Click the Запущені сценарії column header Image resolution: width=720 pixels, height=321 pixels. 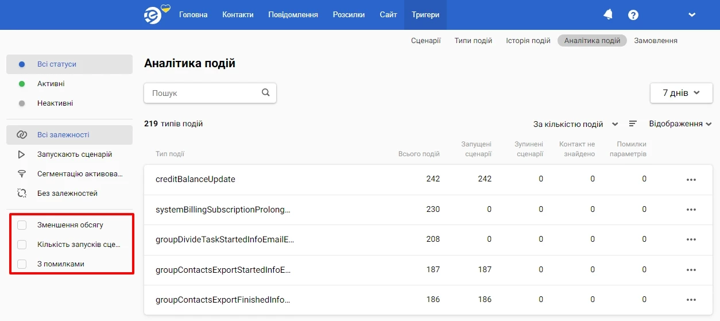pyautogui.click(x=477, y=149)
